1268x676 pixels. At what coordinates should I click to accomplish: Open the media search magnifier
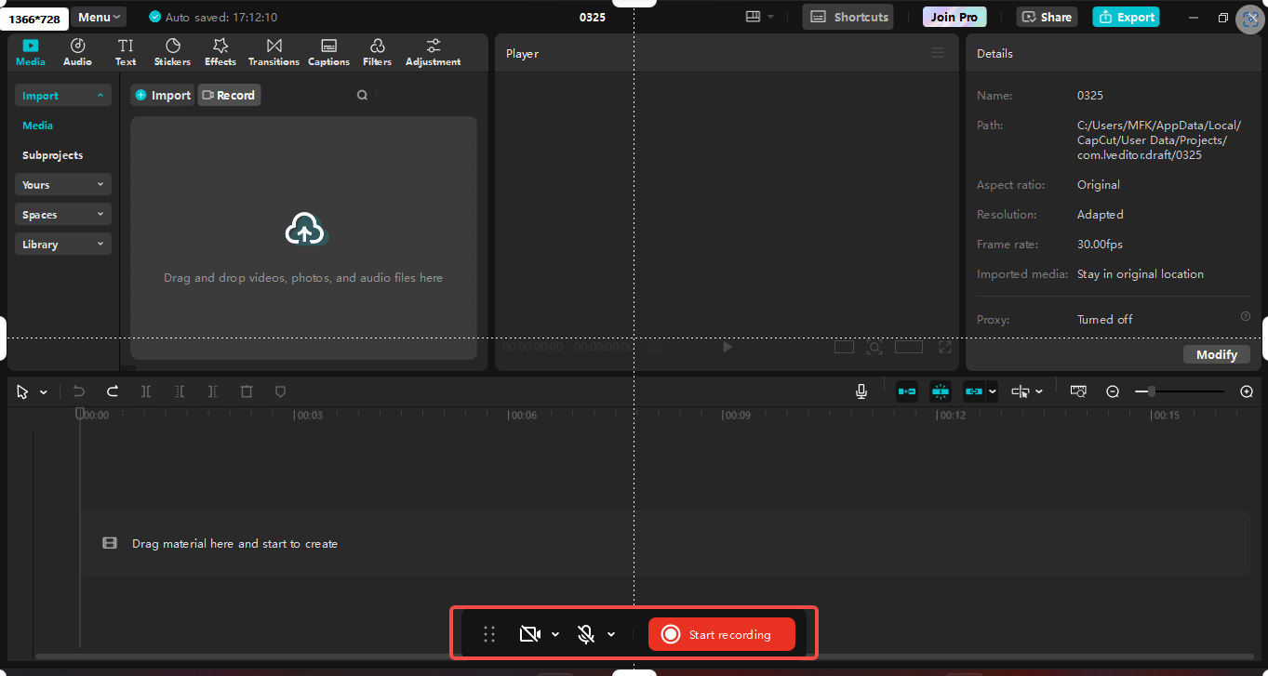(x=362, y=94)
